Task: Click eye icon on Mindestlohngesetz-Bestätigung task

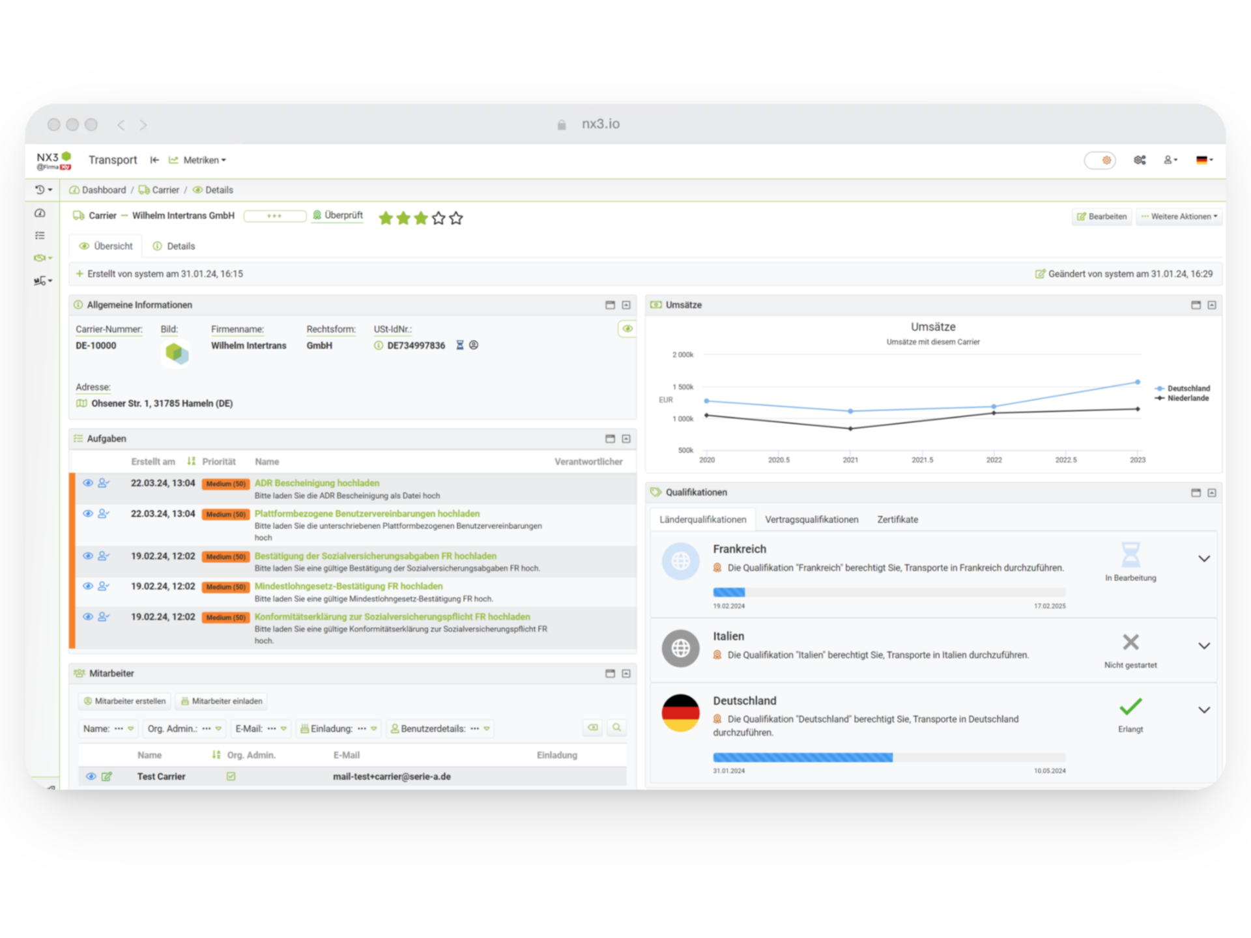Action: pos(88,586)
